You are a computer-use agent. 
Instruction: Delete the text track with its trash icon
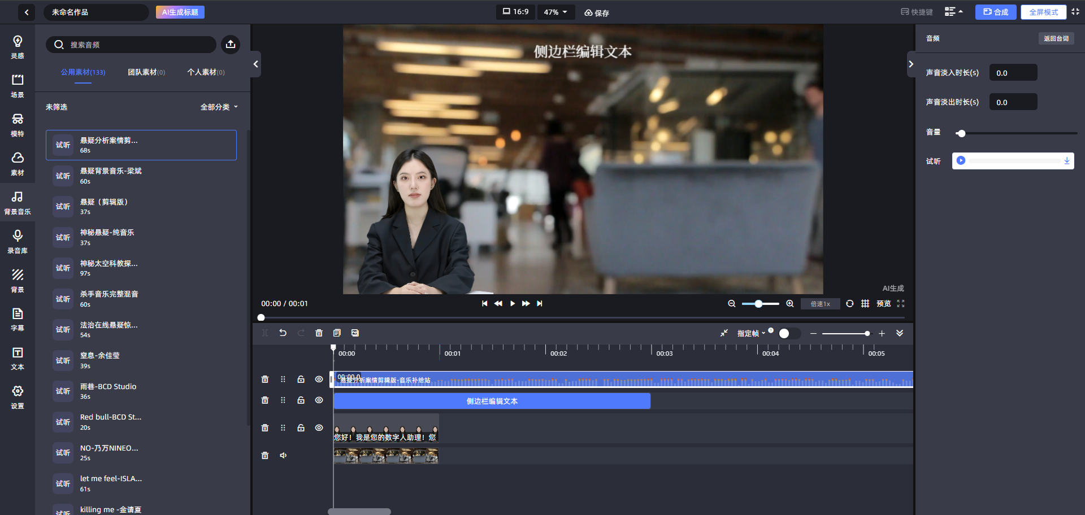265,400
